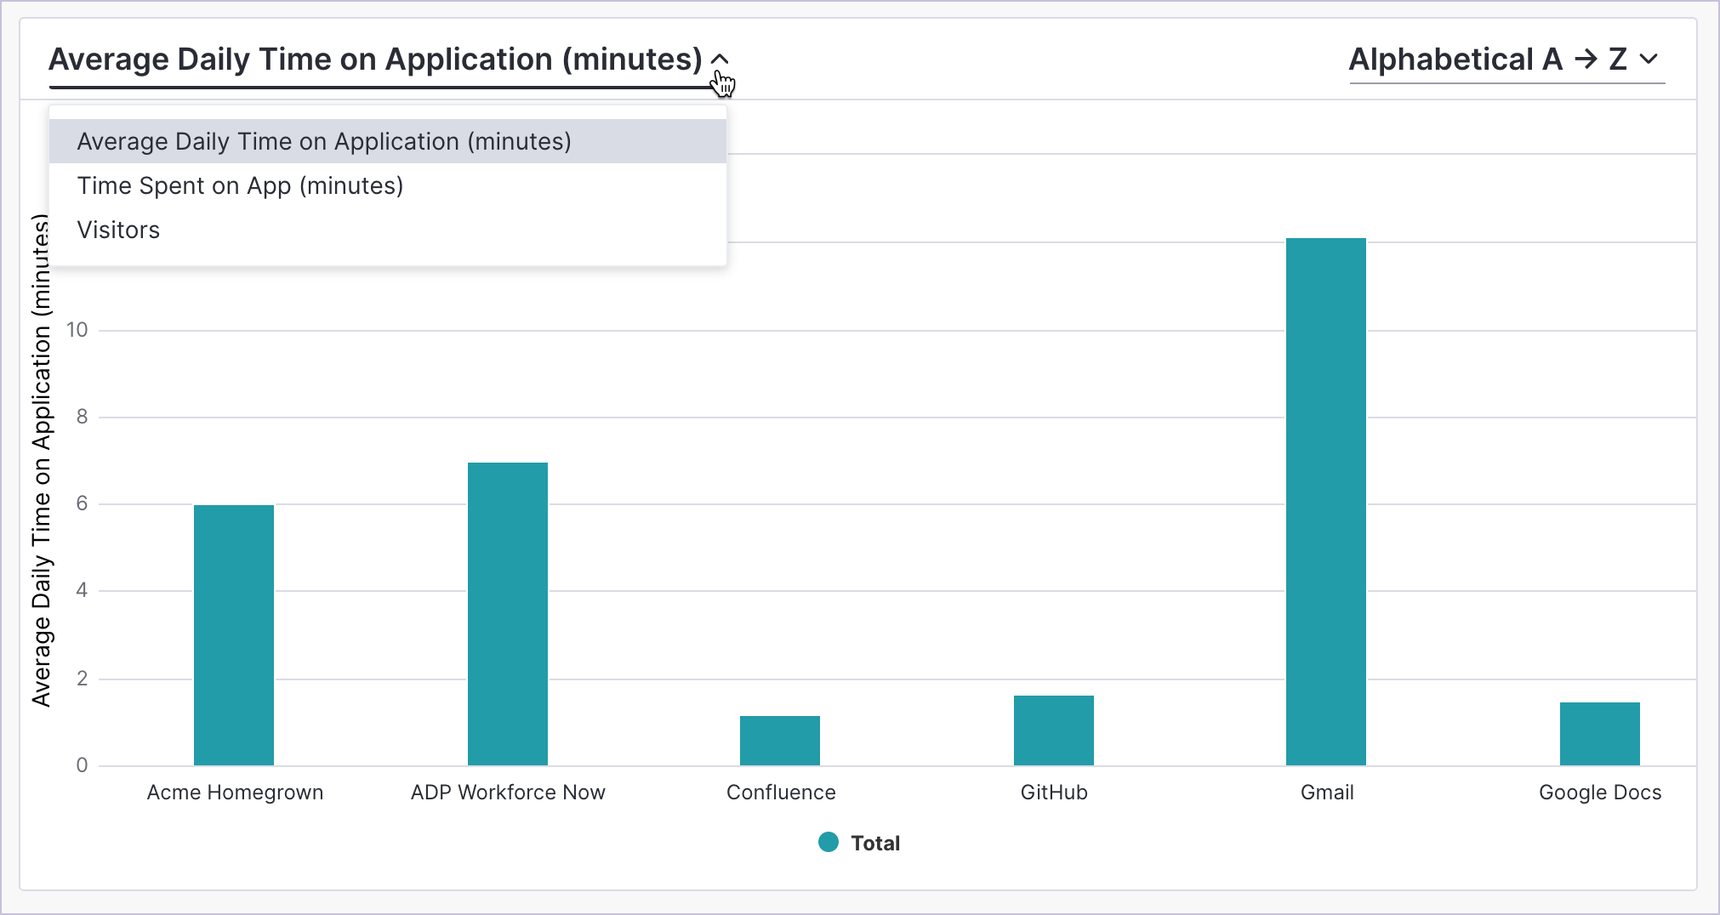1720x915 pixels.
Task: Select Average Daily Time on Application option
Action: 388,141
